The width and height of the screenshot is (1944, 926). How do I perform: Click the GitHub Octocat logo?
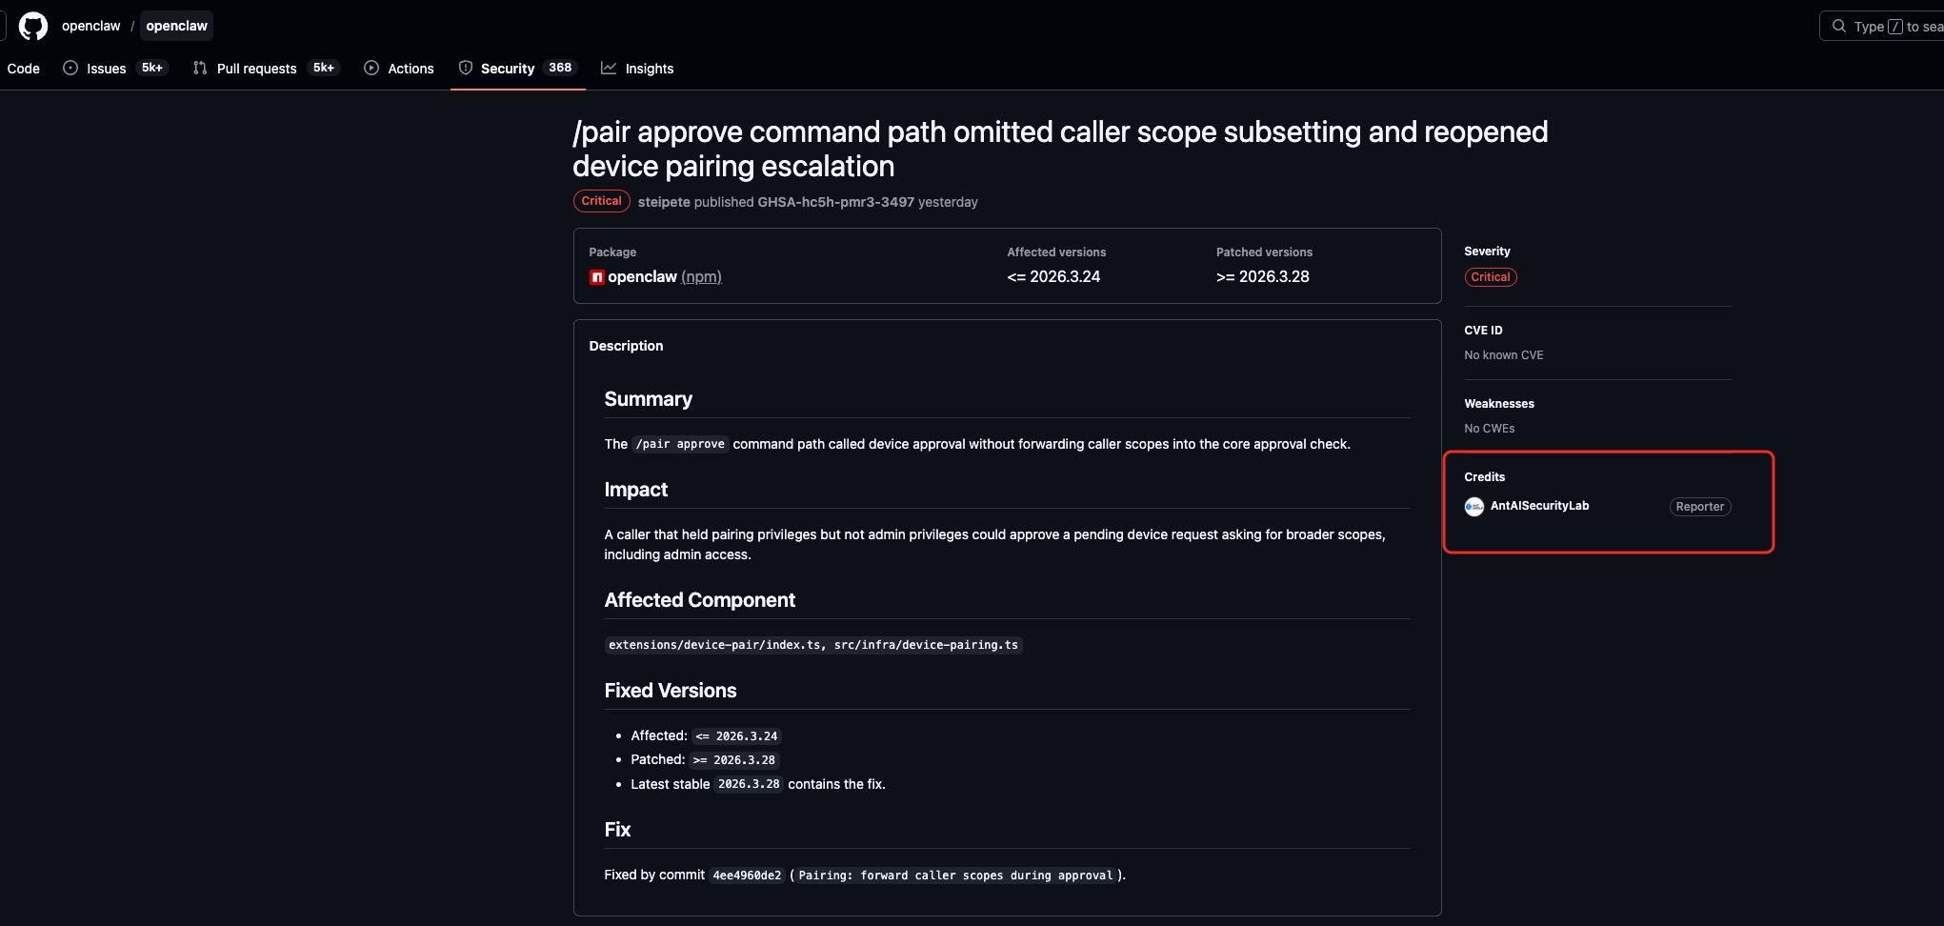pyautogui.click(x=33, y=26)
